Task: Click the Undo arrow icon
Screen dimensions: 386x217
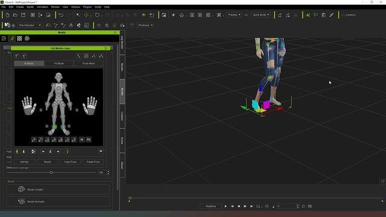Action: 61,15
